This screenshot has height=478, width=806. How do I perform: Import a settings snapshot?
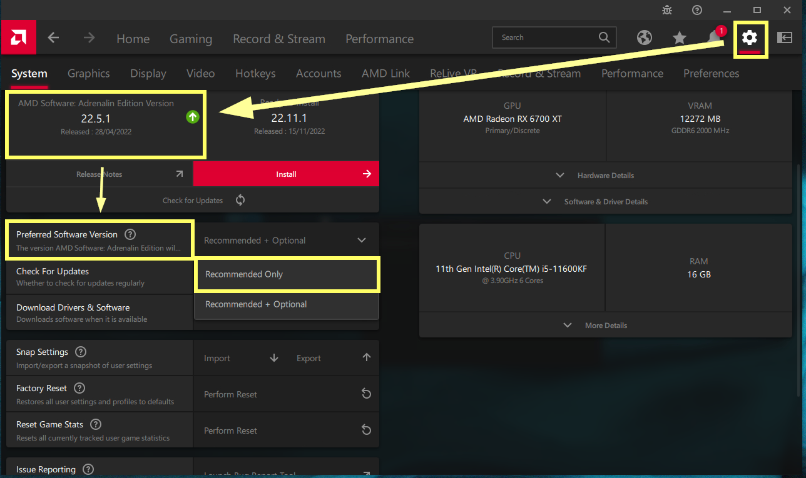coord(241,358)
